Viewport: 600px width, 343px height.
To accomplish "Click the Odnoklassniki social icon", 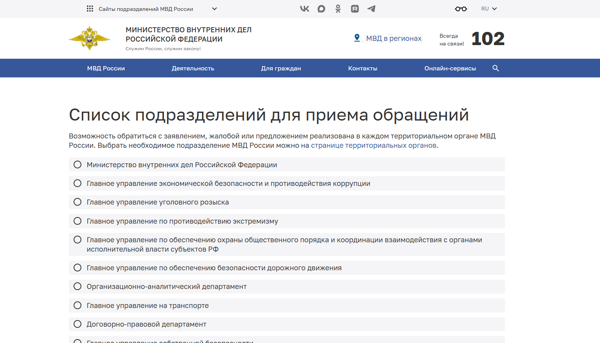I will pyautogui.click(x=338, y=9).
